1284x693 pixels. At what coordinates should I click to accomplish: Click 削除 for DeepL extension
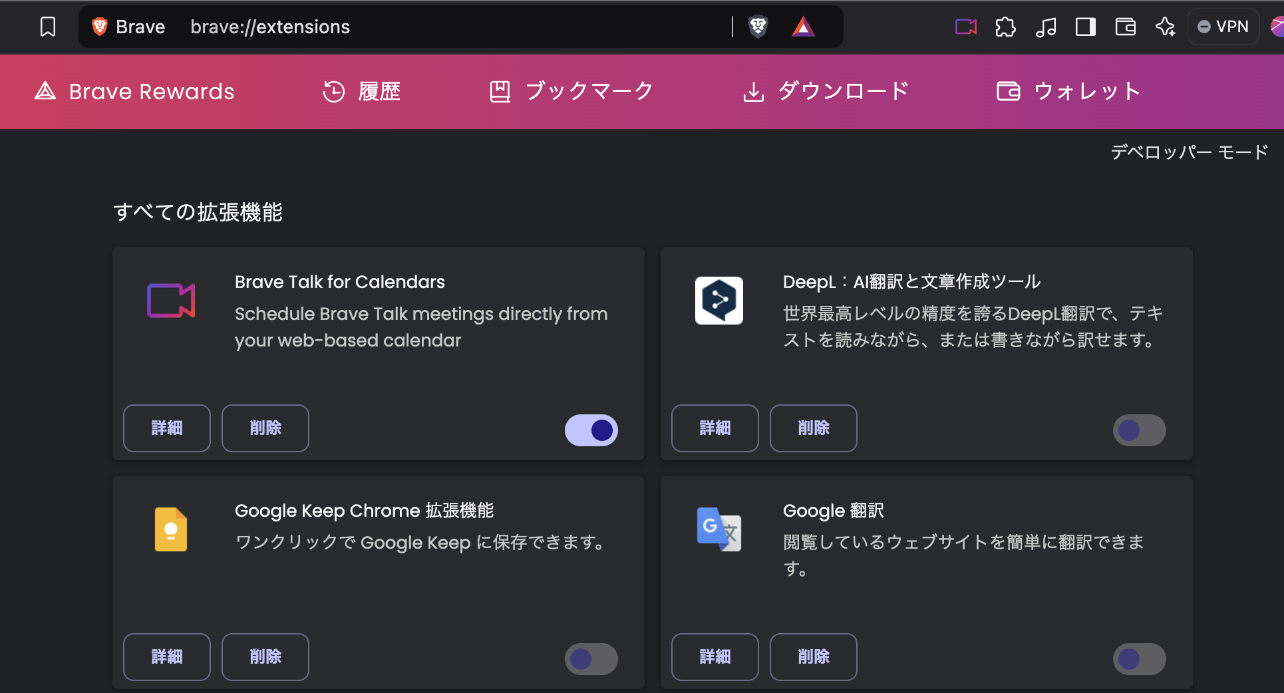[x=814, y=428]
